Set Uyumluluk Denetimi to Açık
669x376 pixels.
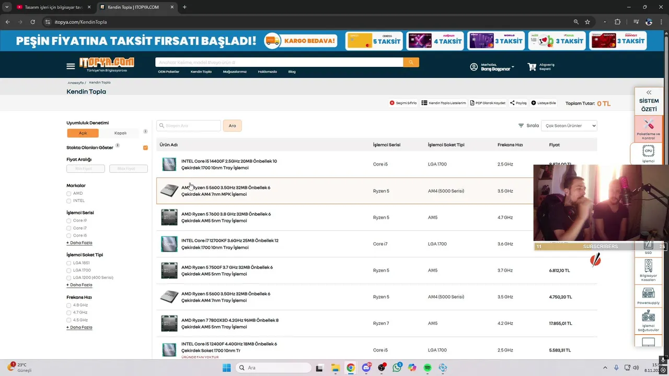(83, 133)
